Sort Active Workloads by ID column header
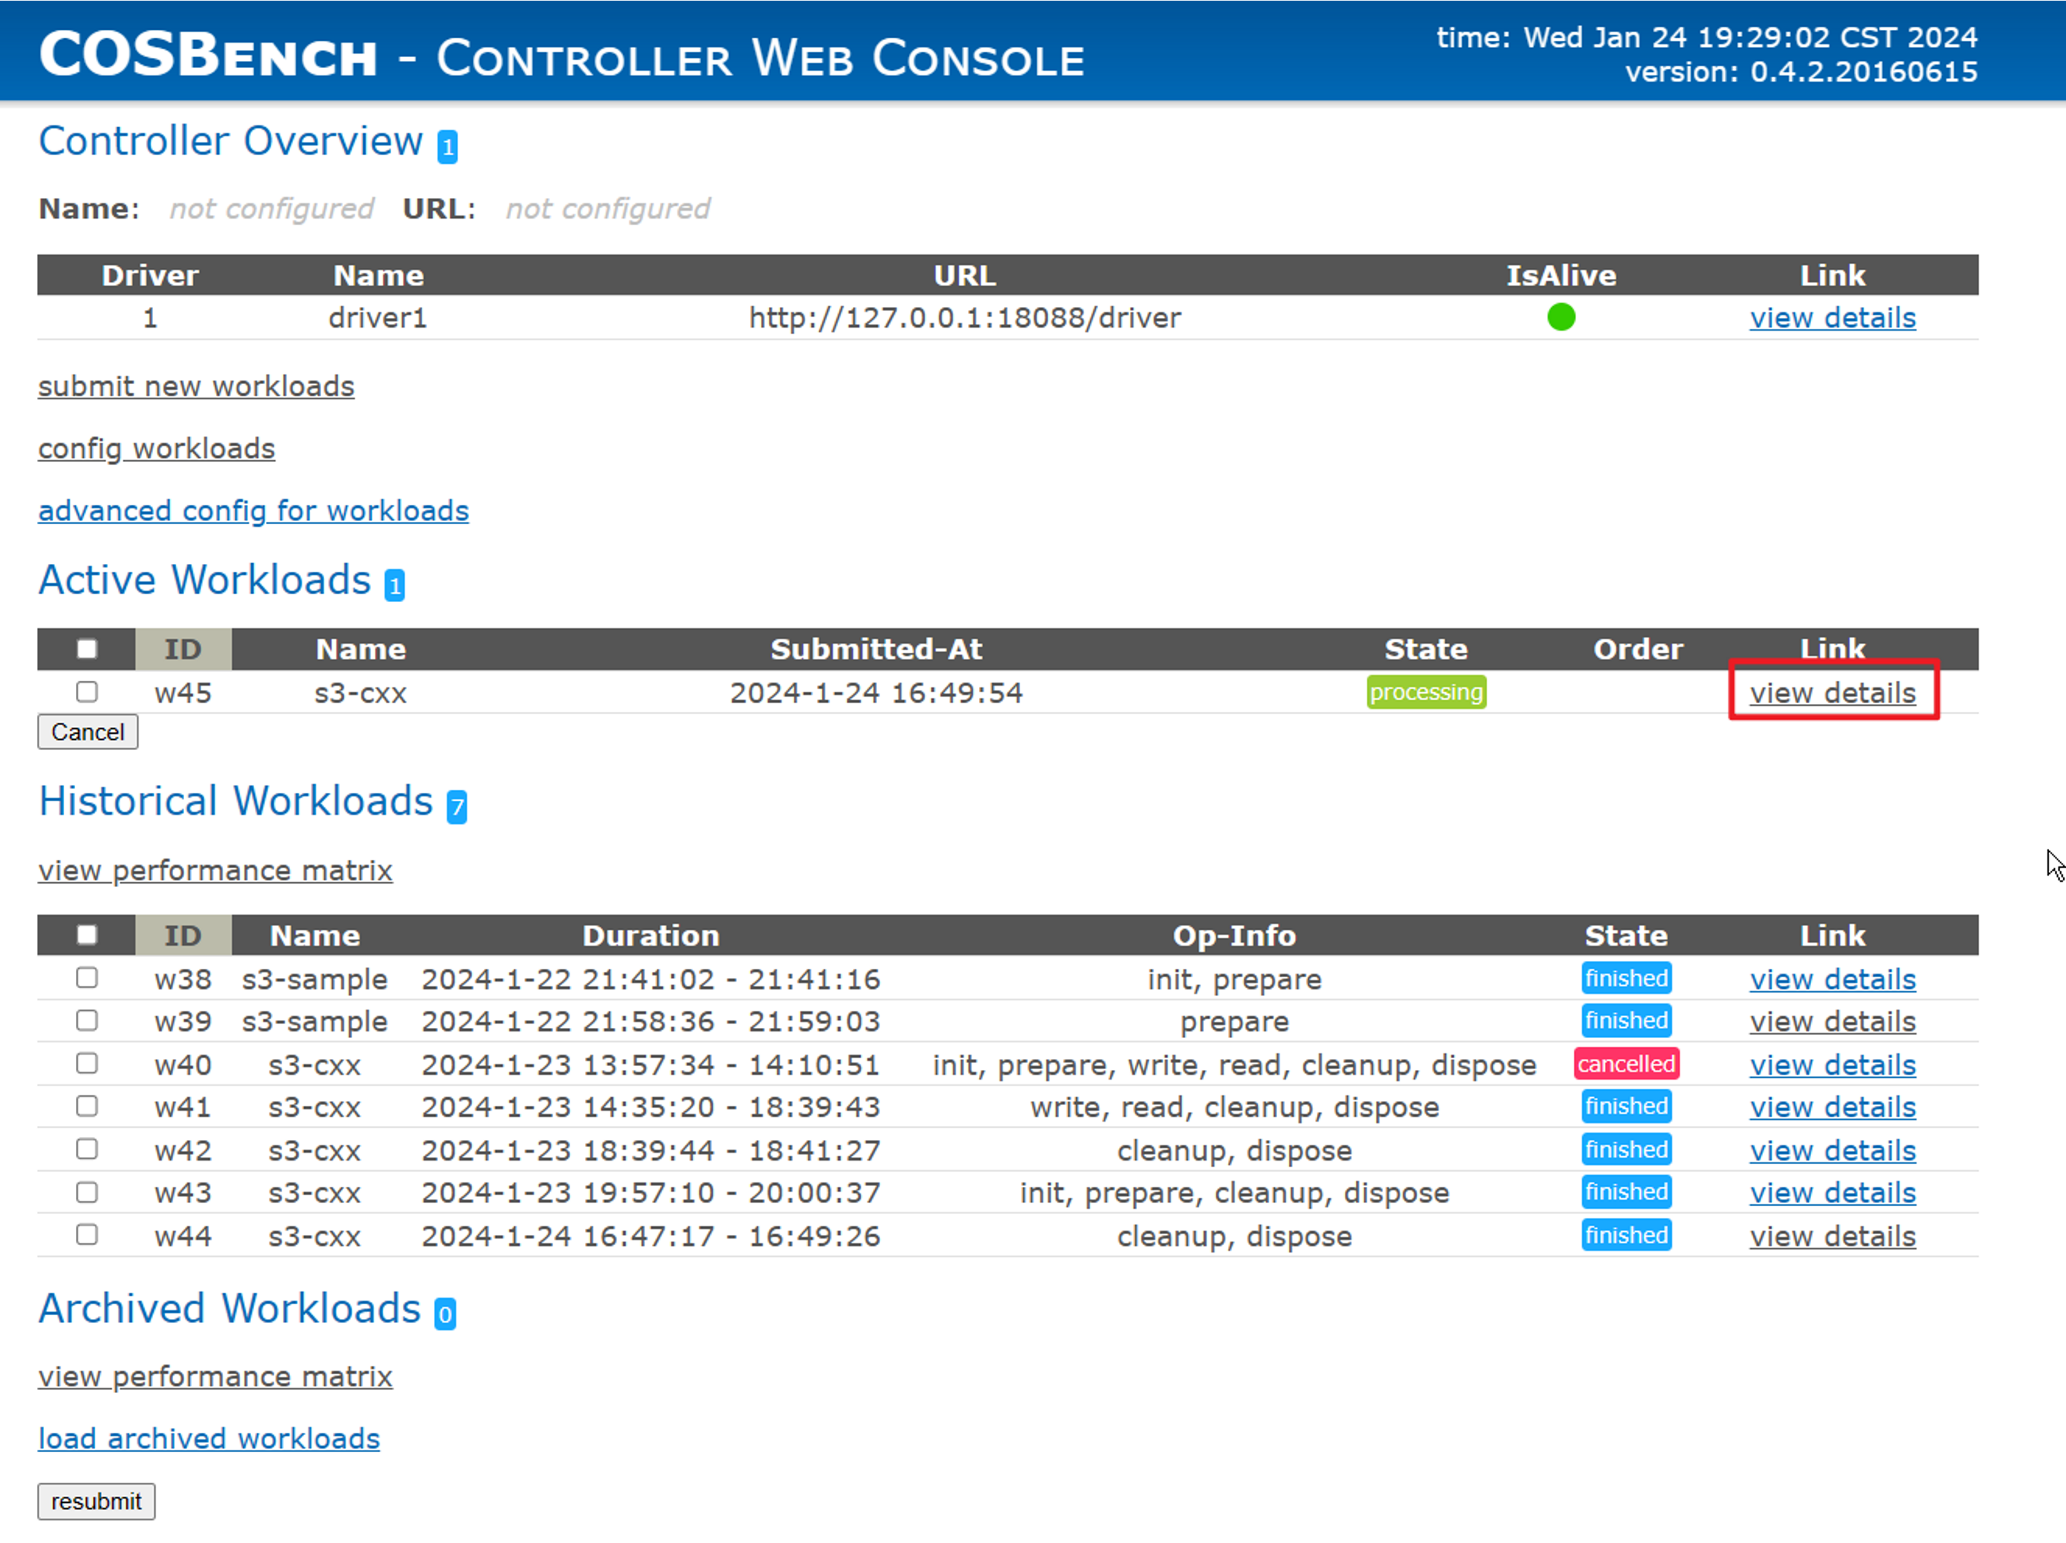 click(183, 649)
